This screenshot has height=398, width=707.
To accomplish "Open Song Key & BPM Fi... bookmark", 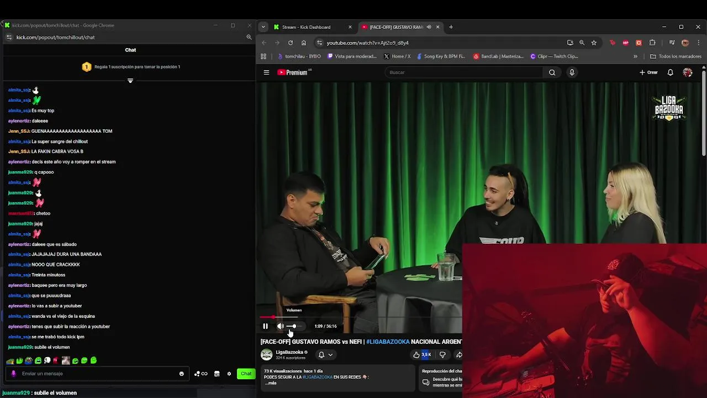I will 441,56.
